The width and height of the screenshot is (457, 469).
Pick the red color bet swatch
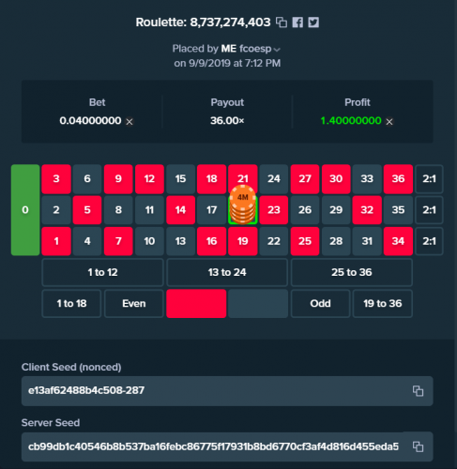196,304
